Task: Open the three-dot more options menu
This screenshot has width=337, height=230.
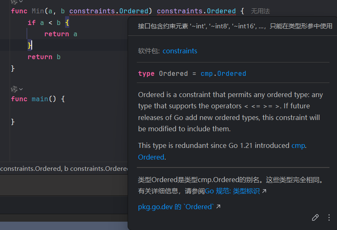Action: point(329,217)
